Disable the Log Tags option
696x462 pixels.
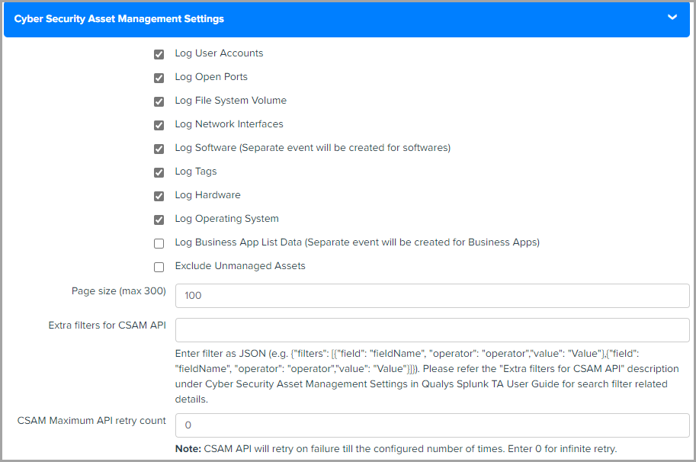(x=159, y=172)
